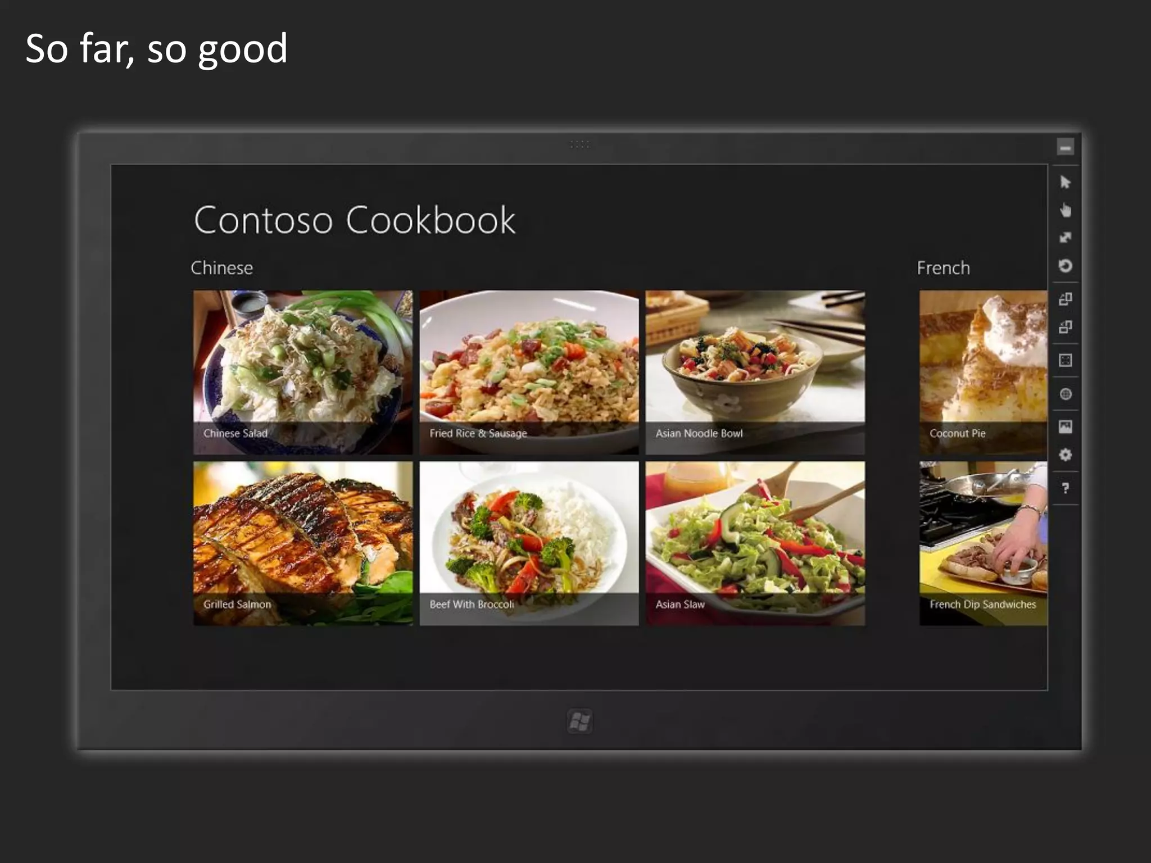Open the Chinese Salad recipe tile

point(303,372)
